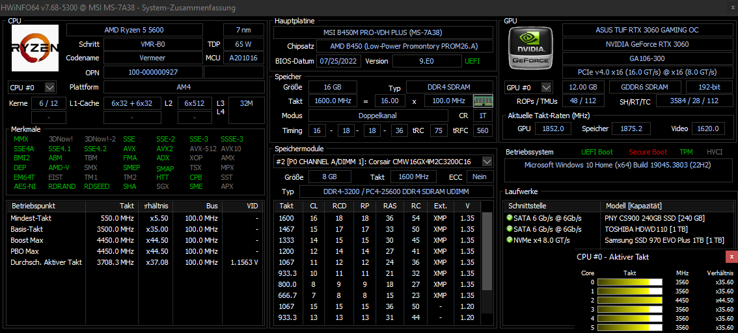Screen dimensions: 738x333
Task: Click the Modell [Kapazität] column header
Action: (668, 206)
